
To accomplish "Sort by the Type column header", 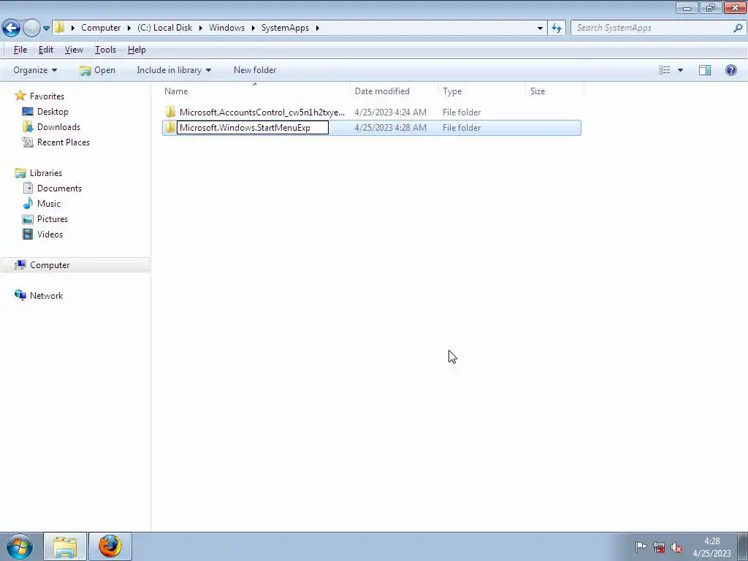I will (481, 91).
